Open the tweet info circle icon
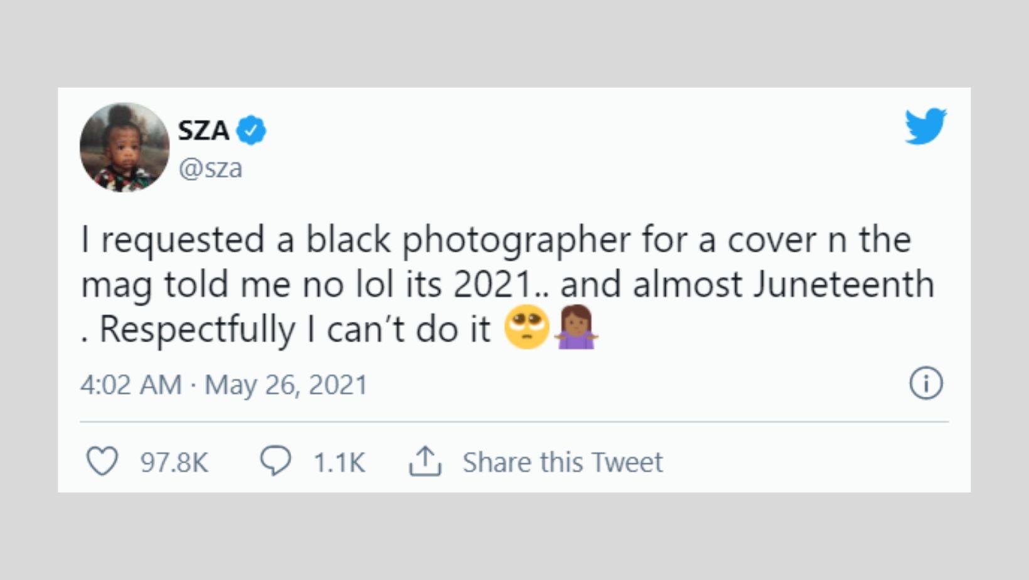 tap(926, 383)
